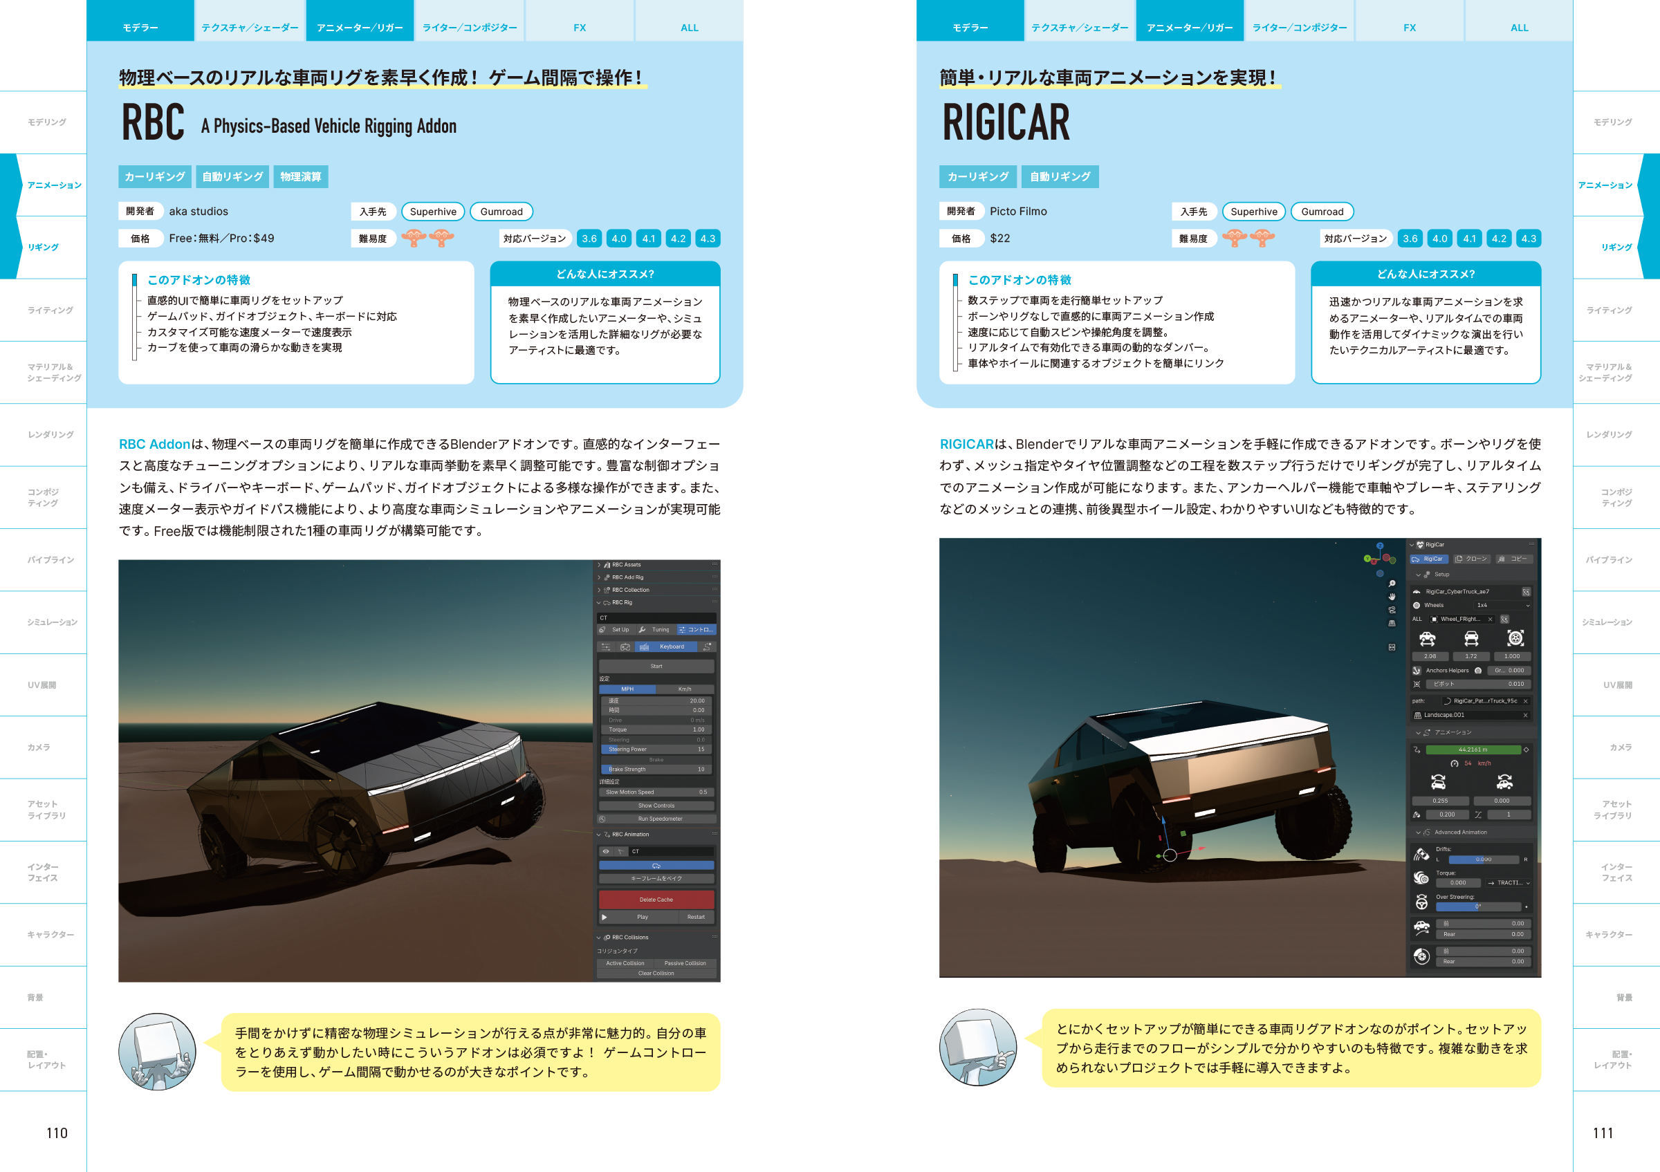This screenshot has height=1172, width=1660.
Task: Select the ALL tab on page 111
Action: [x=1519, y=21]
